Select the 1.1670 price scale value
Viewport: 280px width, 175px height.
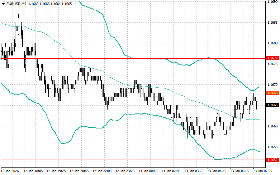272,85
